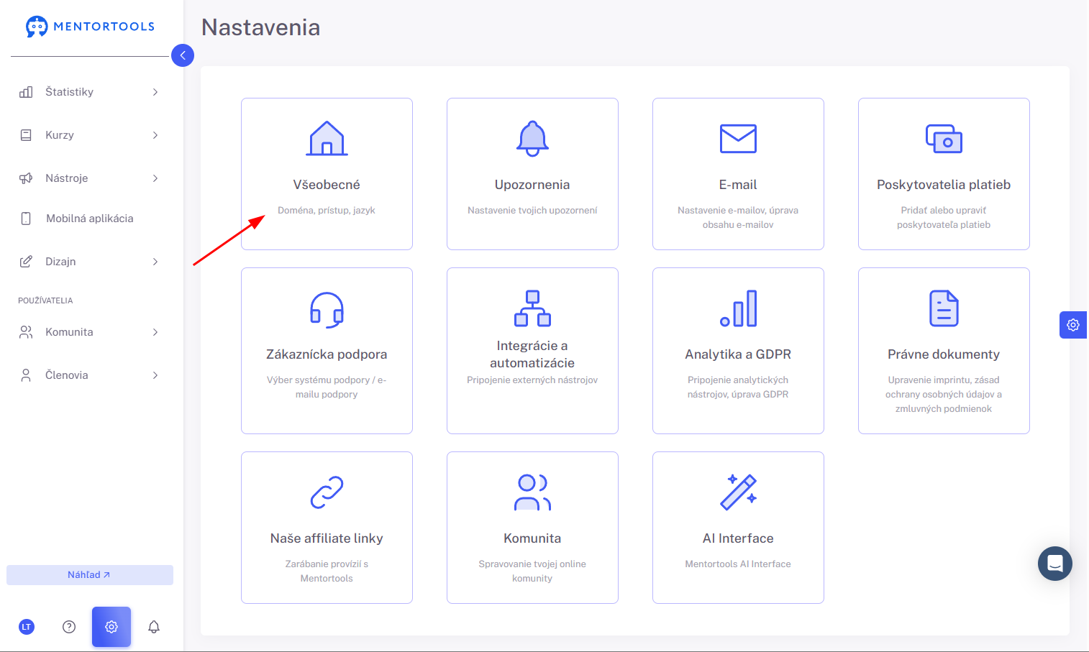Open Poskytovatelia platieb wallet icon
This screenshot has height=652, width=1089.
pos(944,139)
